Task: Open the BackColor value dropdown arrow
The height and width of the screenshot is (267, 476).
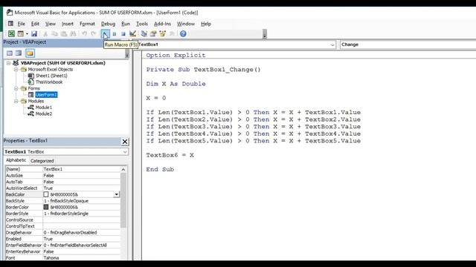Action: (x=116, y=194)
